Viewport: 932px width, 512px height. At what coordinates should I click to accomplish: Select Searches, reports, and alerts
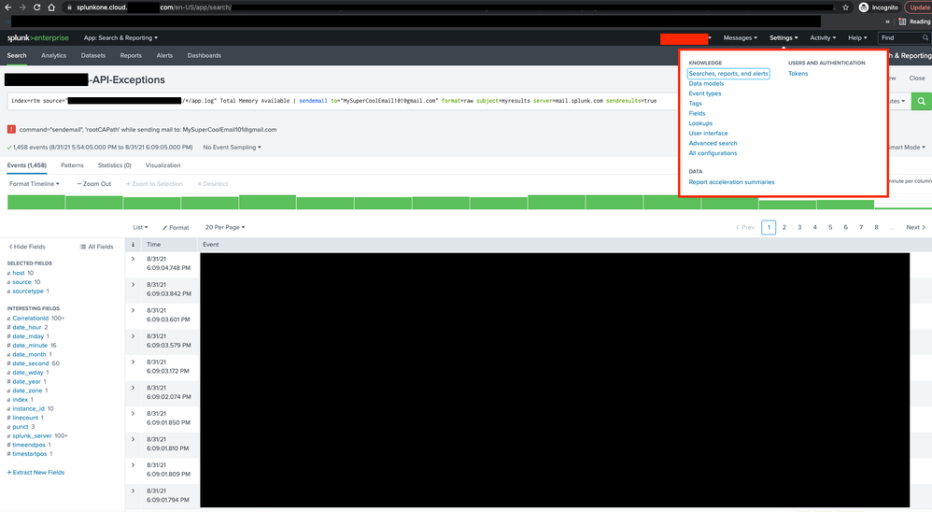pos(728,73)
